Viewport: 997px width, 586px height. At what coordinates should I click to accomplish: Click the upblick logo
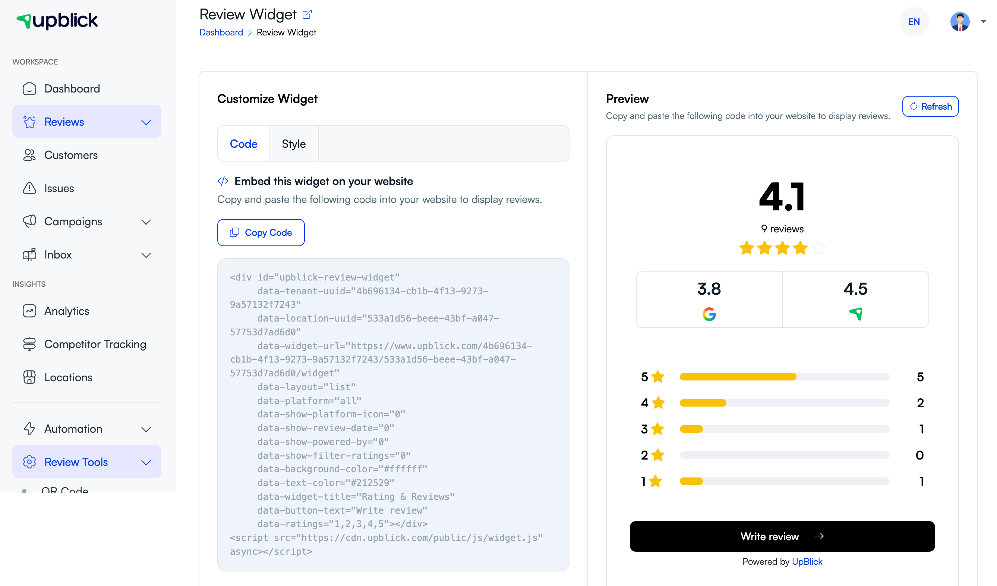click(x=57, y=21)
